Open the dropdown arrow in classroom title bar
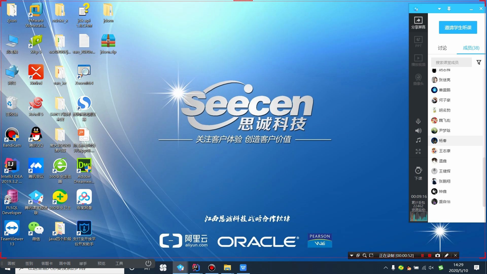 (439, 9)
